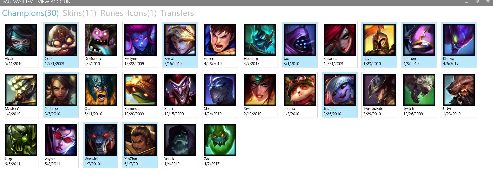Pick the Katarina champion thumbnail

pyautogui.click(x=340, y=40)
